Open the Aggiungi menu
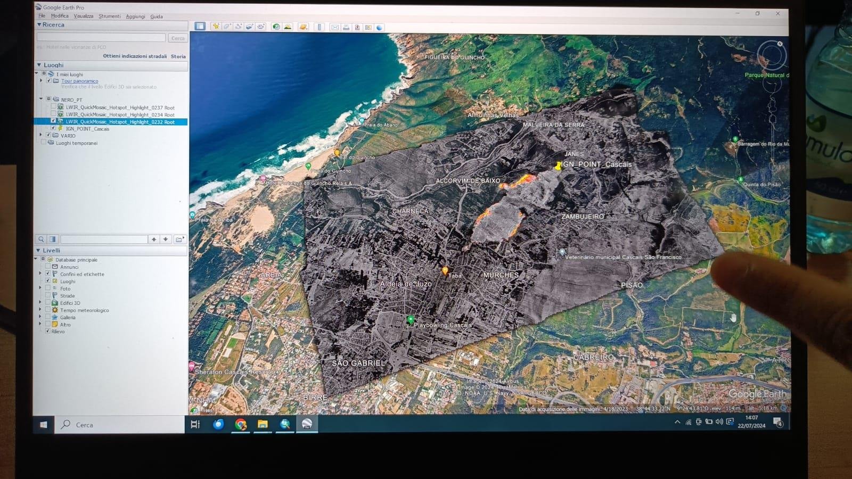The image size is (852, 479). tap(135, 16)
